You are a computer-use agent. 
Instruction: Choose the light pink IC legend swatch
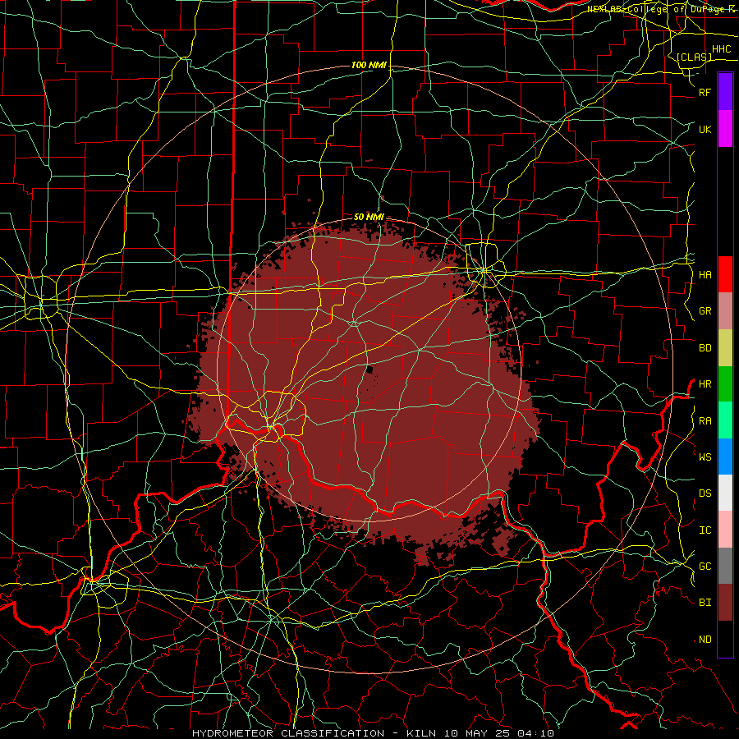click(x=725, y=530)
